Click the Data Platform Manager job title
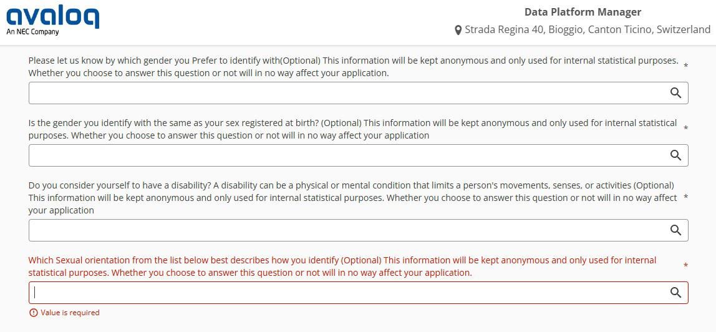 point(583,12)
